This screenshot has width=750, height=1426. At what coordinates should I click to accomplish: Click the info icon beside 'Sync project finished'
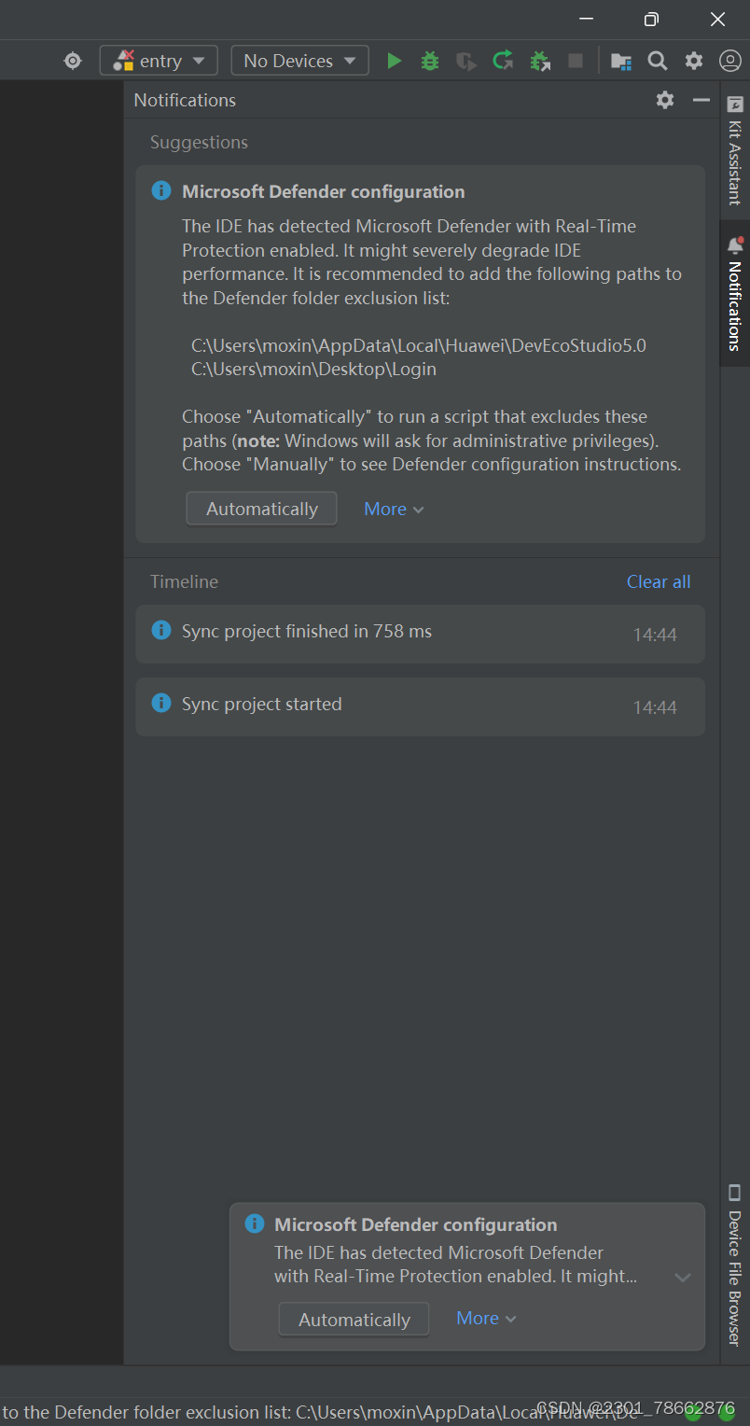point(161,630)
